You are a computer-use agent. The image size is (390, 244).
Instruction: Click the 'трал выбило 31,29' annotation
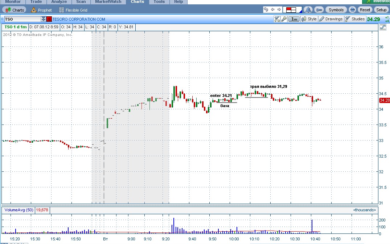[268, 87]
